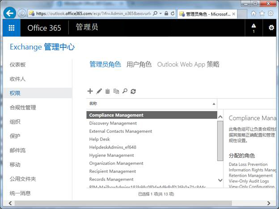Switch to the 用户角色 tab
The width and height of the screenshot is (279, 209).
coord(139,64)
